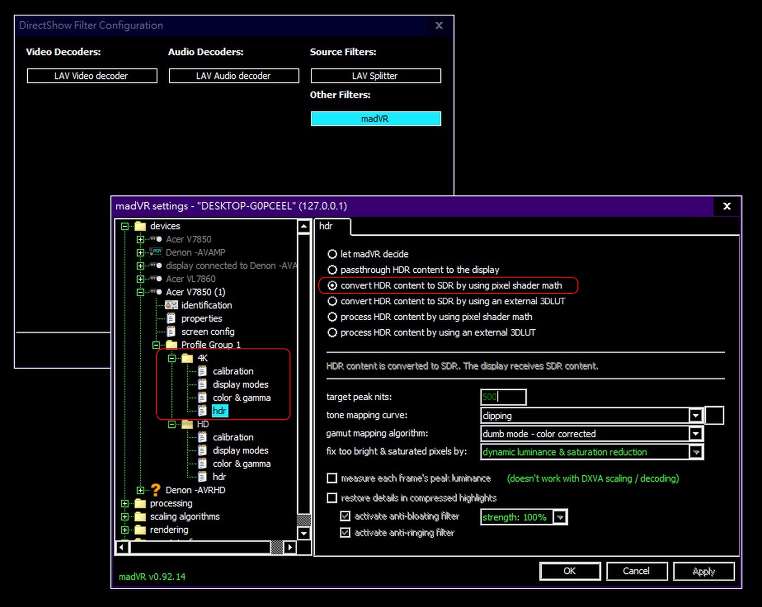Select the let madVR decide option
Screen dimensions: 762x607
332,254
